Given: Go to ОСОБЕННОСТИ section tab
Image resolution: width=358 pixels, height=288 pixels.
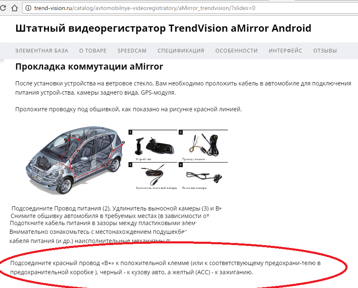Looking at the screenshot, I should coord(236,50).
